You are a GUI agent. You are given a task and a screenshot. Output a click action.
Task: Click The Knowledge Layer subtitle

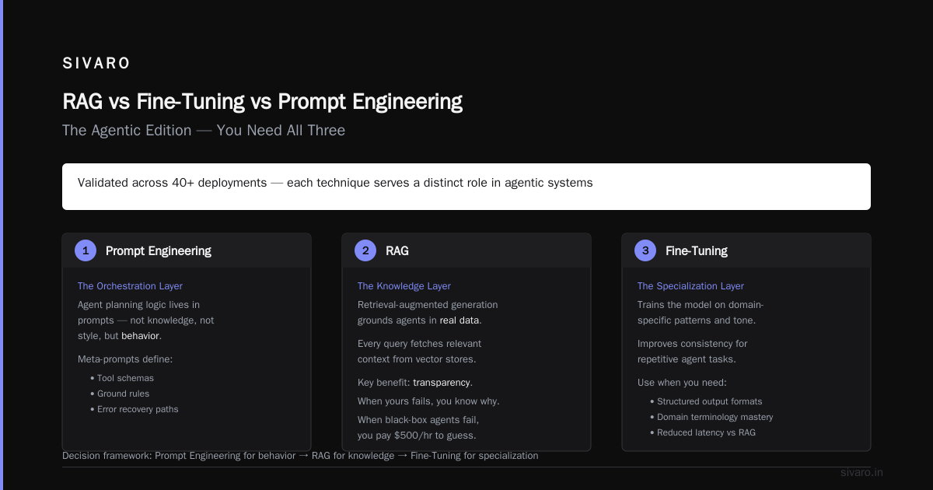[404, 286]
